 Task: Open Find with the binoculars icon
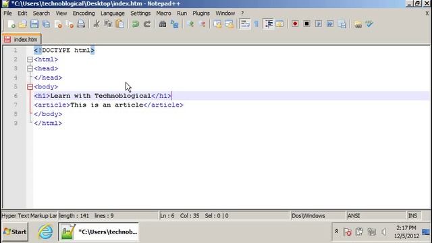[x=163, y=24]
